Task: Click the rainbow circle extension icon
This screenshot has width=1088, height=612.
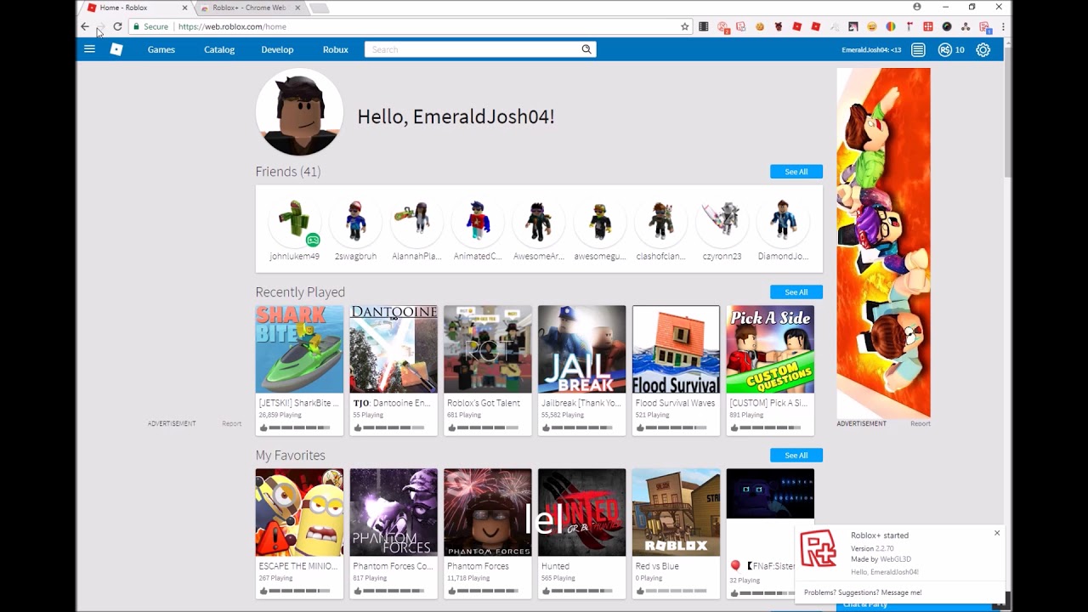Action: 891,26
